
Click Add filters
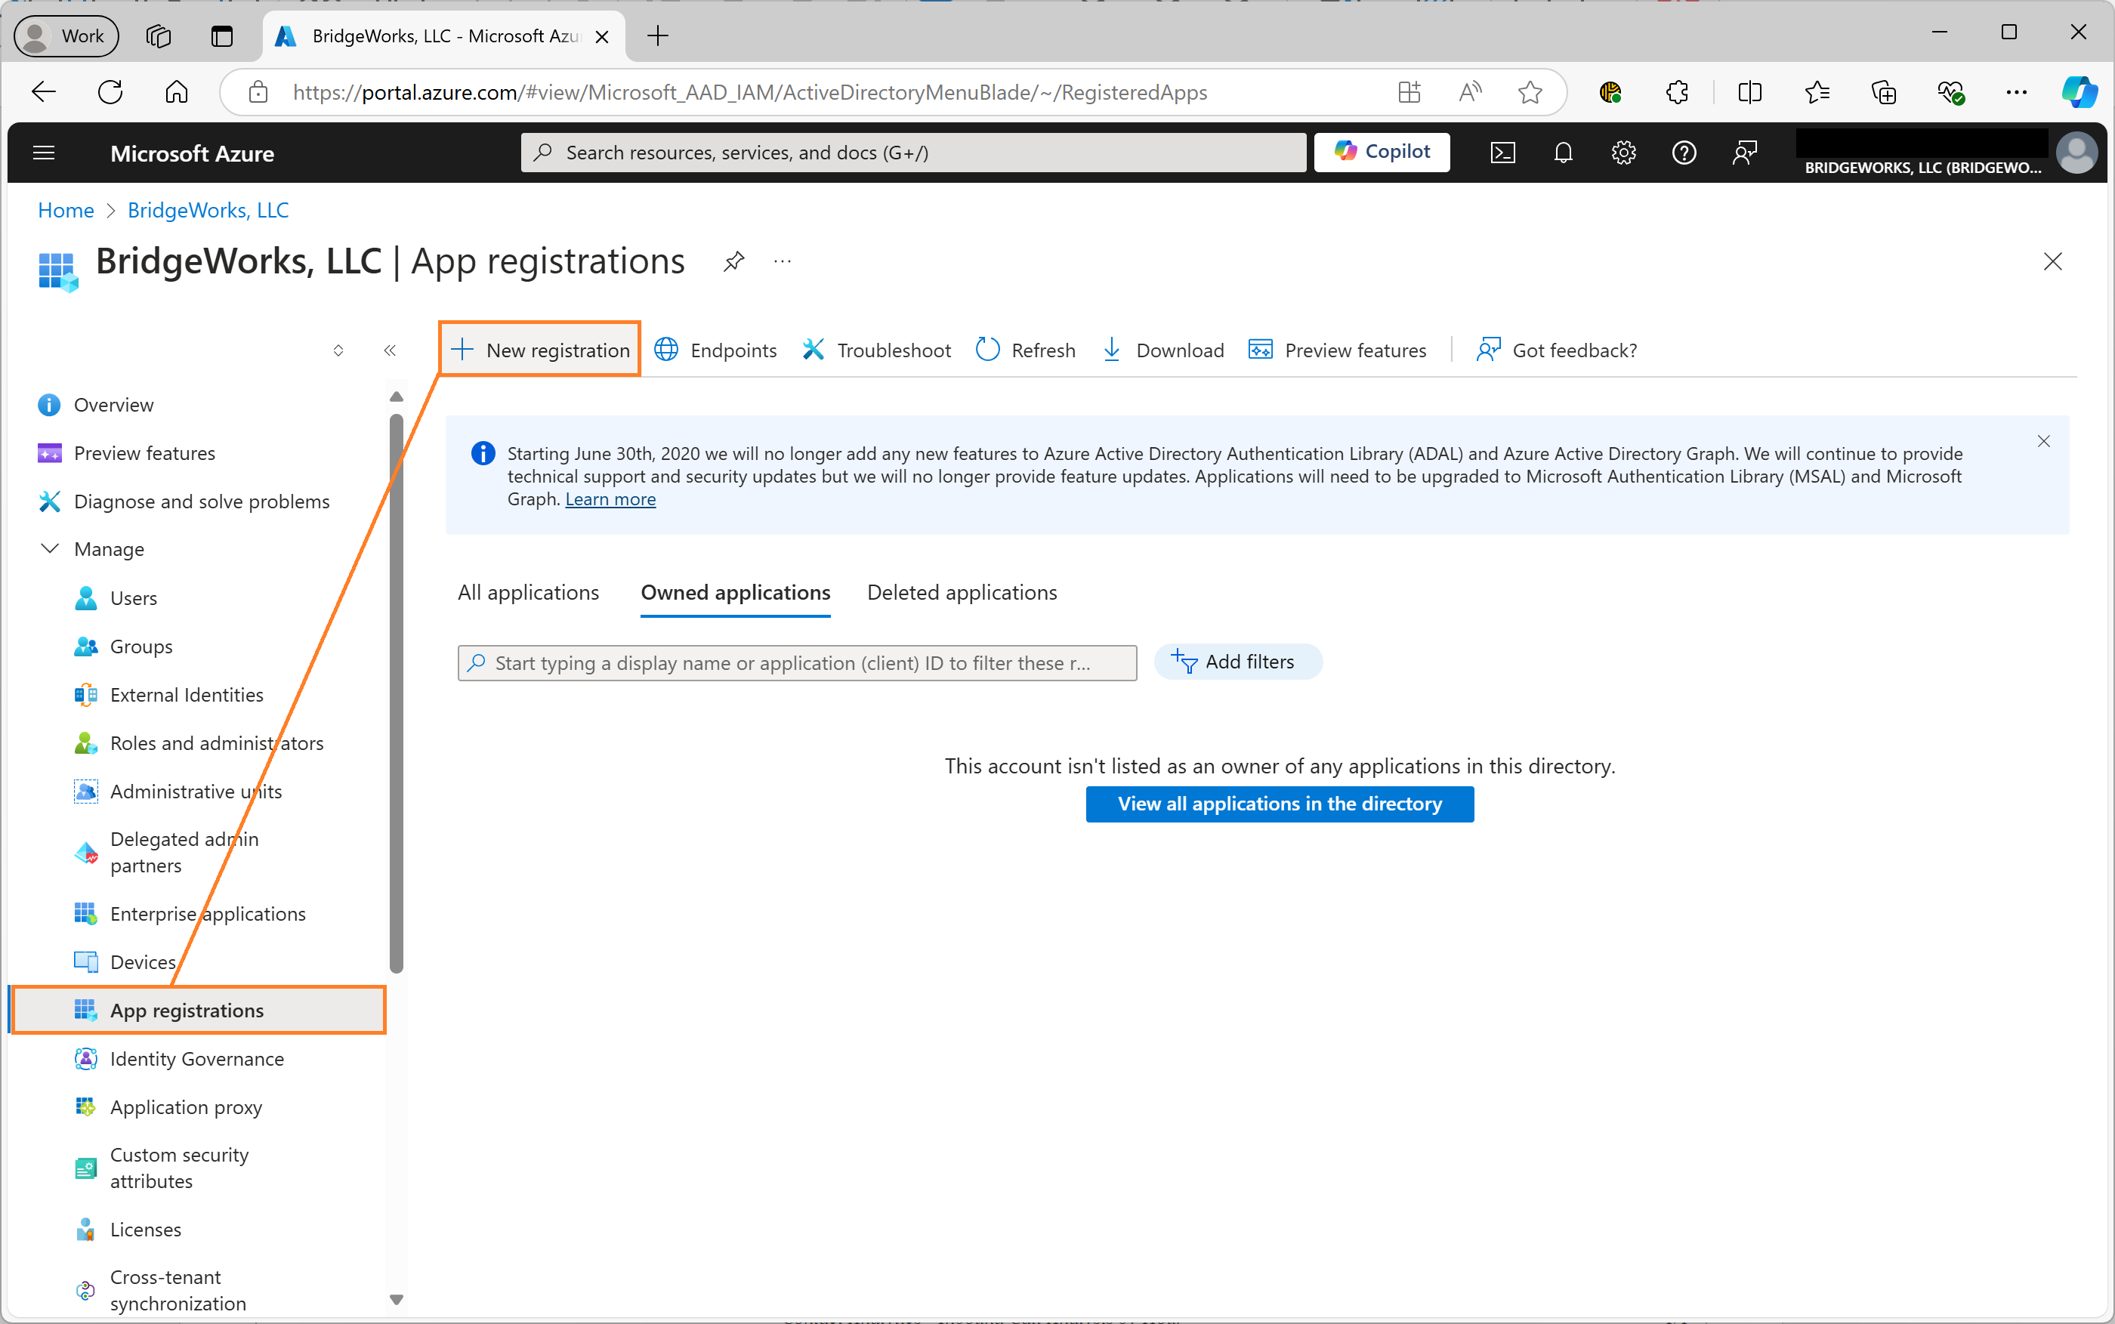(x=1237, y=662)
